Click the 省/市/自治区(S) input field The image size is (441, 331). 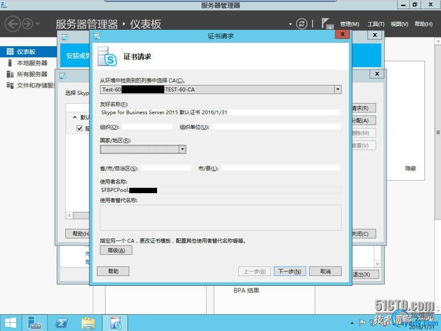(166, 168)
